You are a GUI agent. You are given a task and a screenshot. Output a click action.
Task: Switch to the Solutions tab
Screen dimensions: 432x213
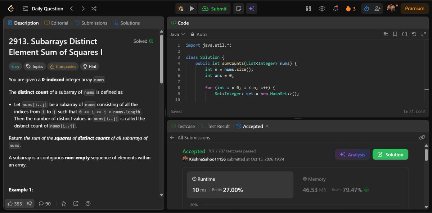click(x=127, y=23)
